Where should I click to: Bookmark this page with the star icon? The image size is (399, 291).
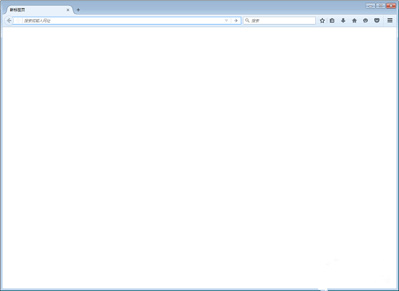[x=322, y=21]
